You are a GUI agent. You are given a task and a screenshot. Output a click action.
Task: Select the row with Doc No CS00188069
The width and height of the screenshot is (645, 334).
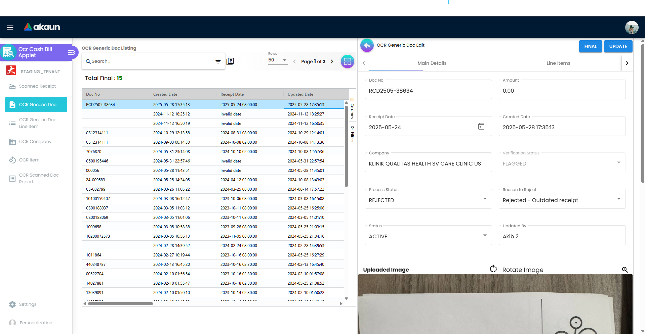point(213,218)
